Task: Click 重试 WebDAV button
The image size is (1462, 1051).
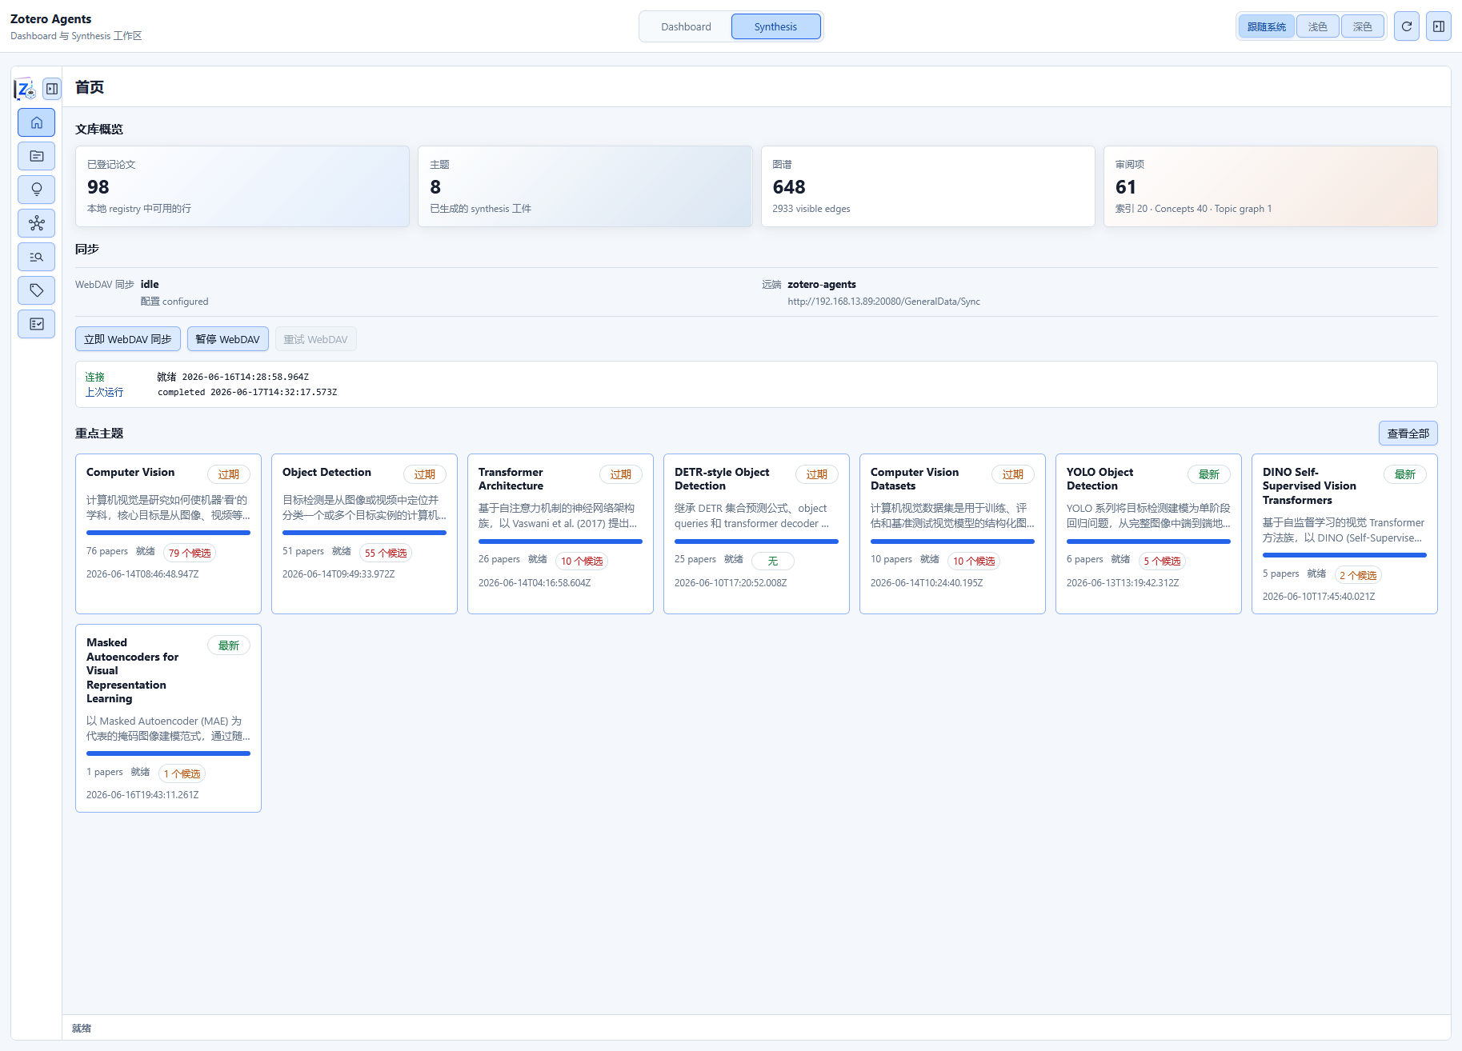Action: tap(316, 339)
